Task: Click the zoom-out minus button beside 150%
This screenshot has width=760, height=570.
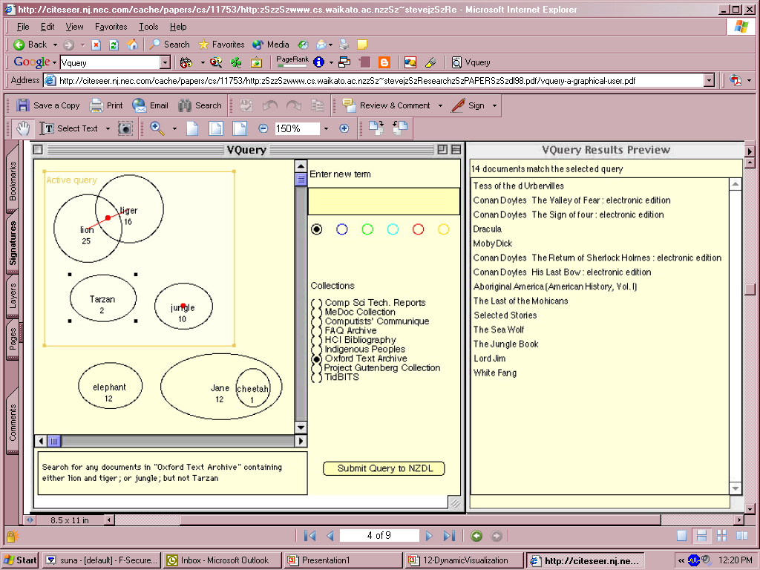Action: pos(263,128)
